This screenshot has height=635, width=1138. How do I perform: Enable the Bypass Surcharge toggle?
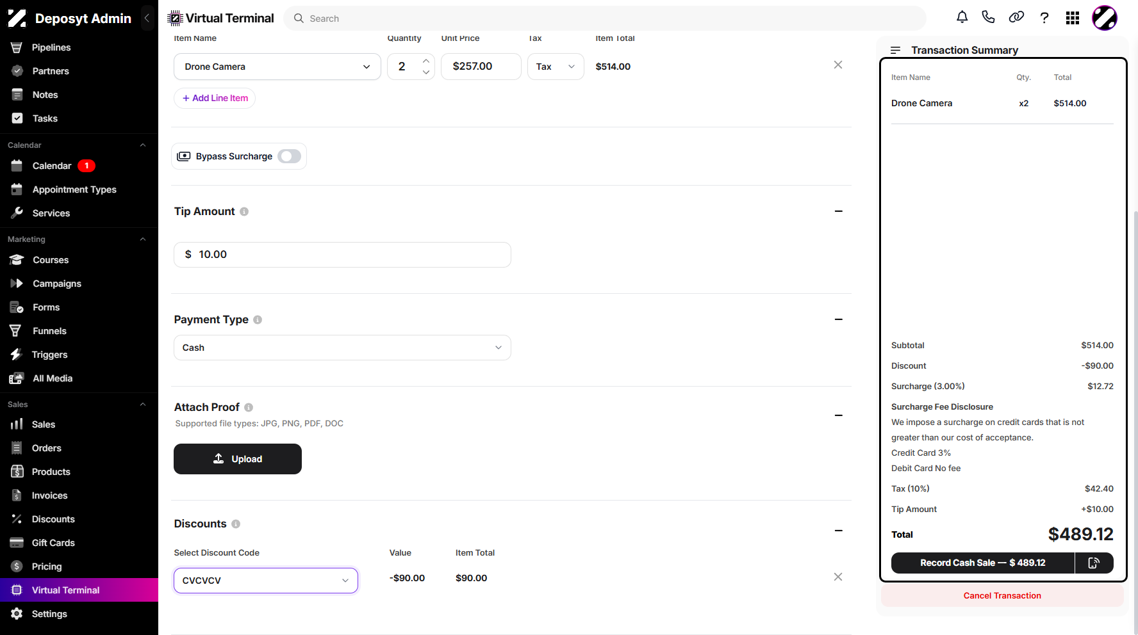pyautogui.click(x=290, y=156)
